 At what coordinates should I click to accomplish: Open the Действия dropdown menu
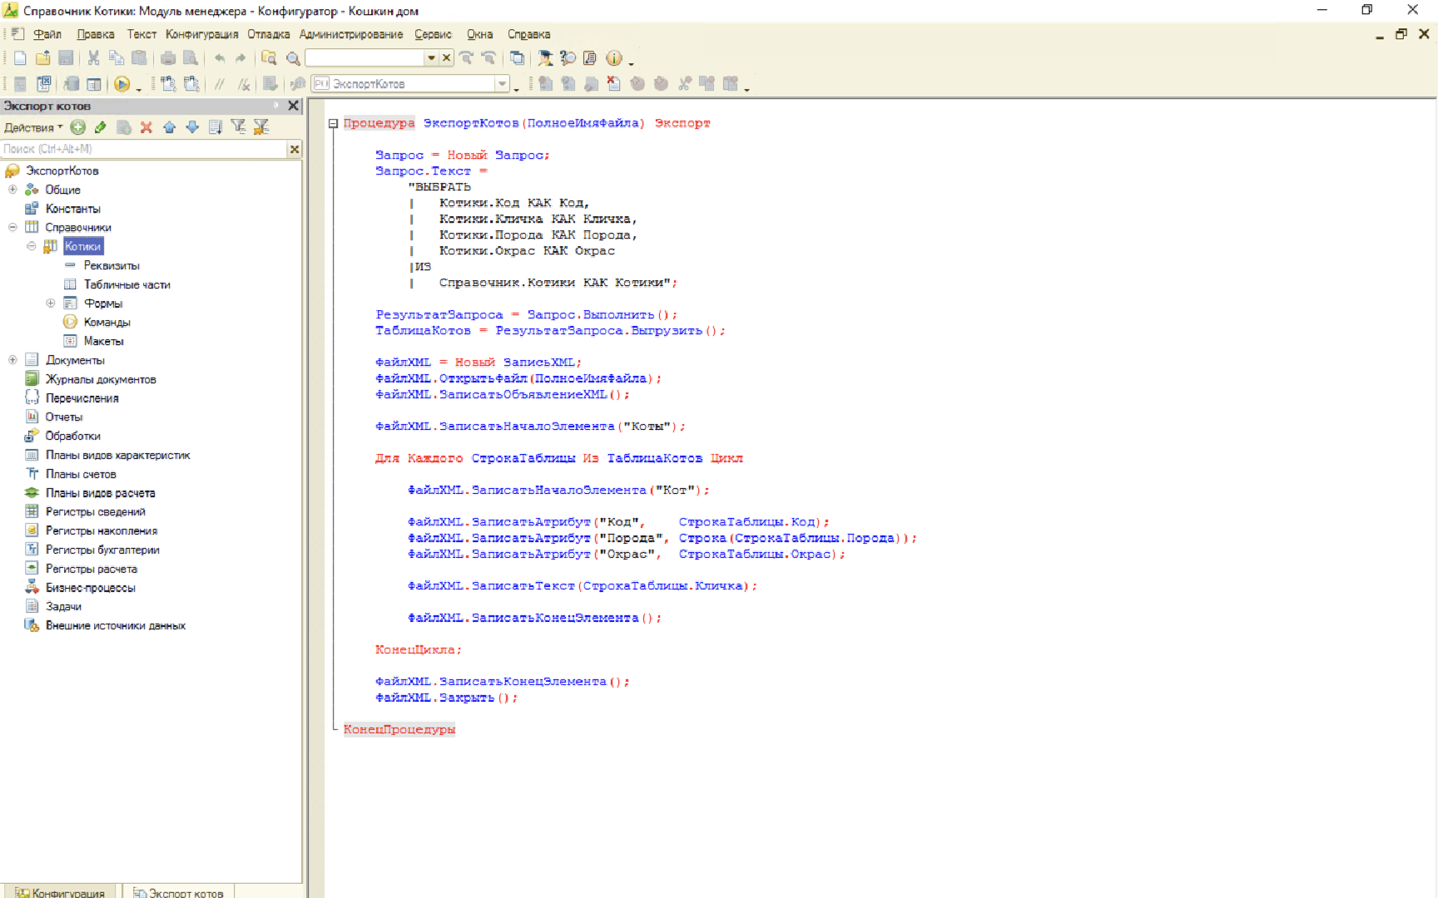[x=33, y=127]
